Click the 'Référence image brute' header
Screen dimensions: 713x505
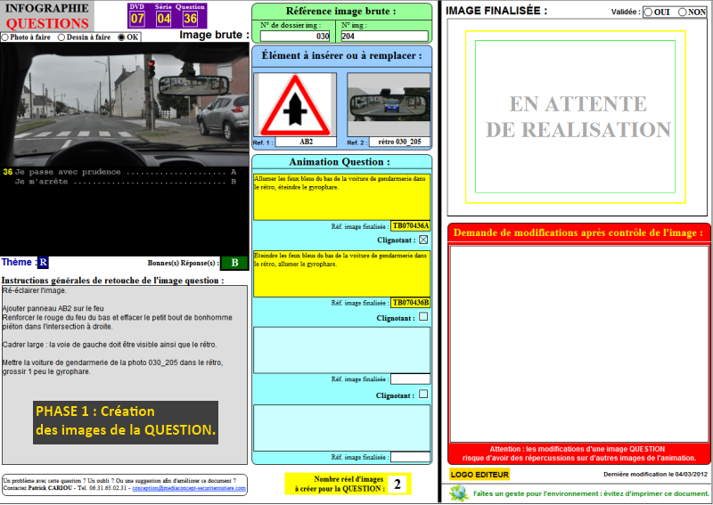coord(340,12)
